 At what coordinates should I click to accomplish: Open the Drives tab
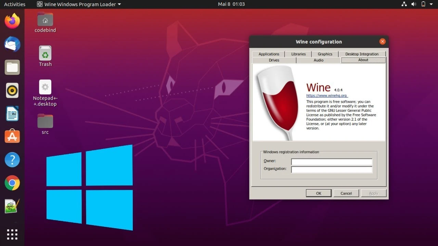tap(274, 60)
